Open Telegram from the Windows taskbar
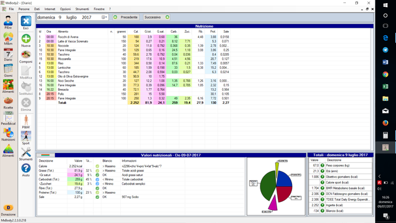 click(x=385, y=50)
